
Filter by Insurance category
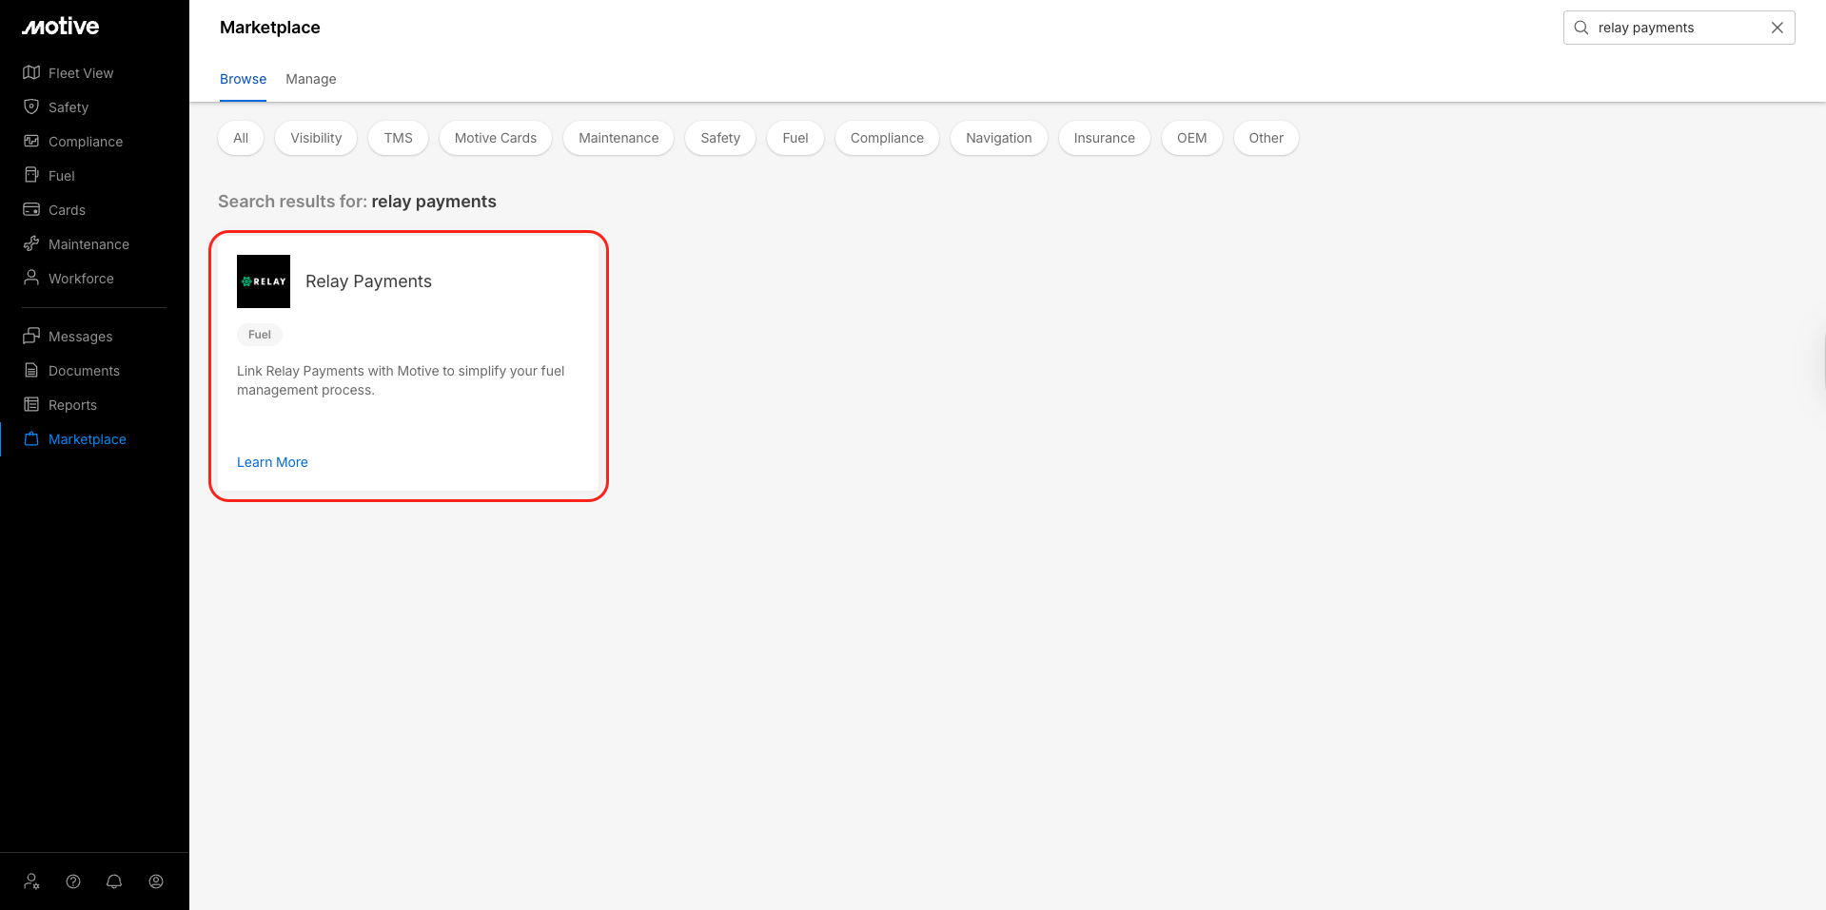pos(1105,138)
